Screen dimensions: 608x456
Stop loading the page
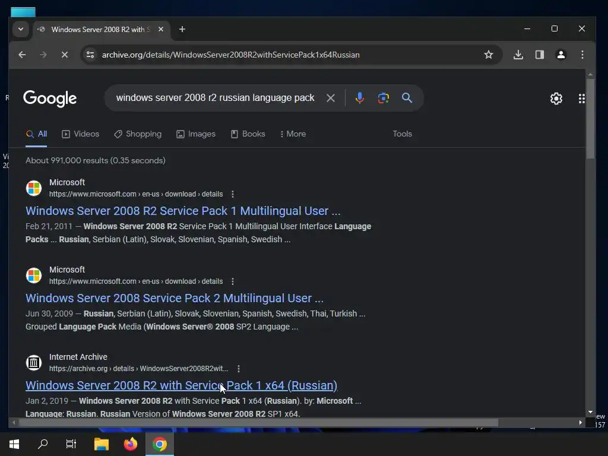(64, 55)
